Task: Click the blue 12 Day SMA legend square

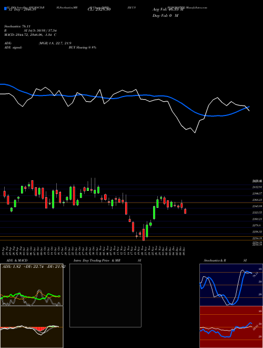Action: pyautogui.click(x=5, y=8)
